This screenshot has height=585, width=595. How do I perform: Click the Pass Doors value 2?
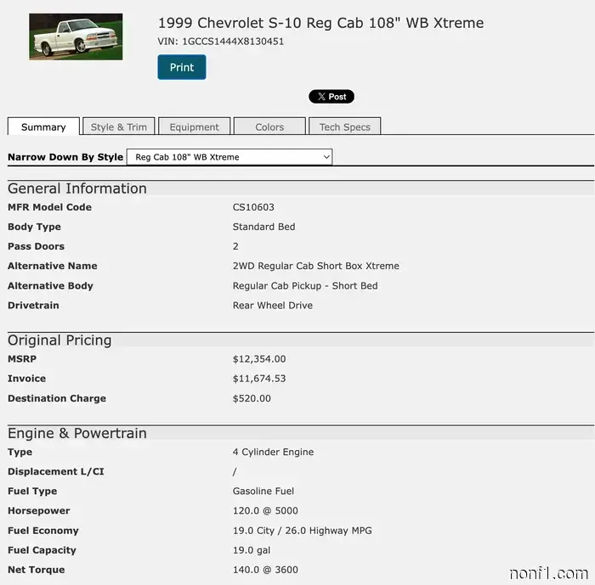point(235,246)
